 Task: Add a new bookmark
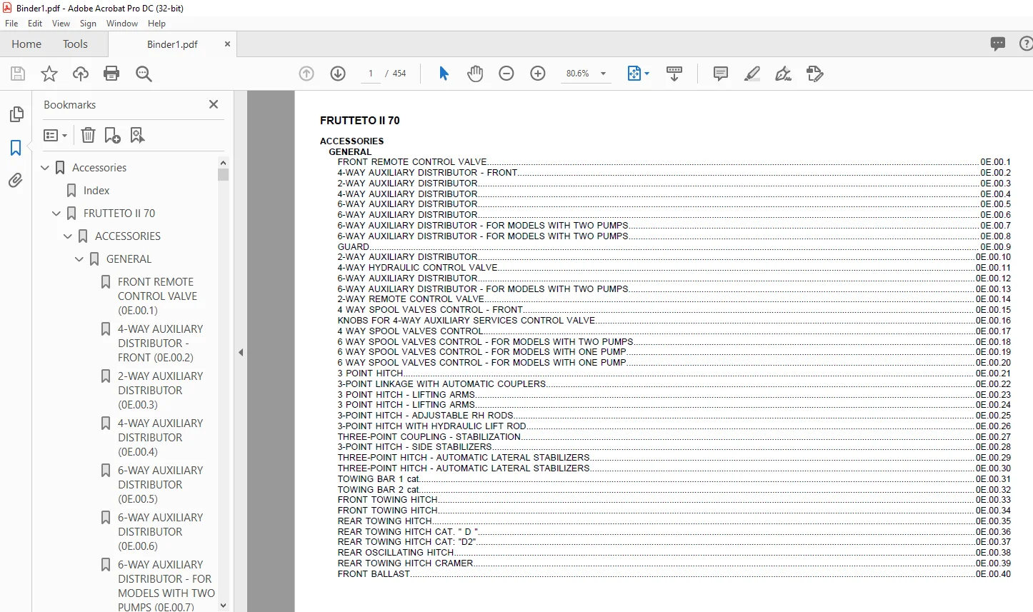point(112,135)
